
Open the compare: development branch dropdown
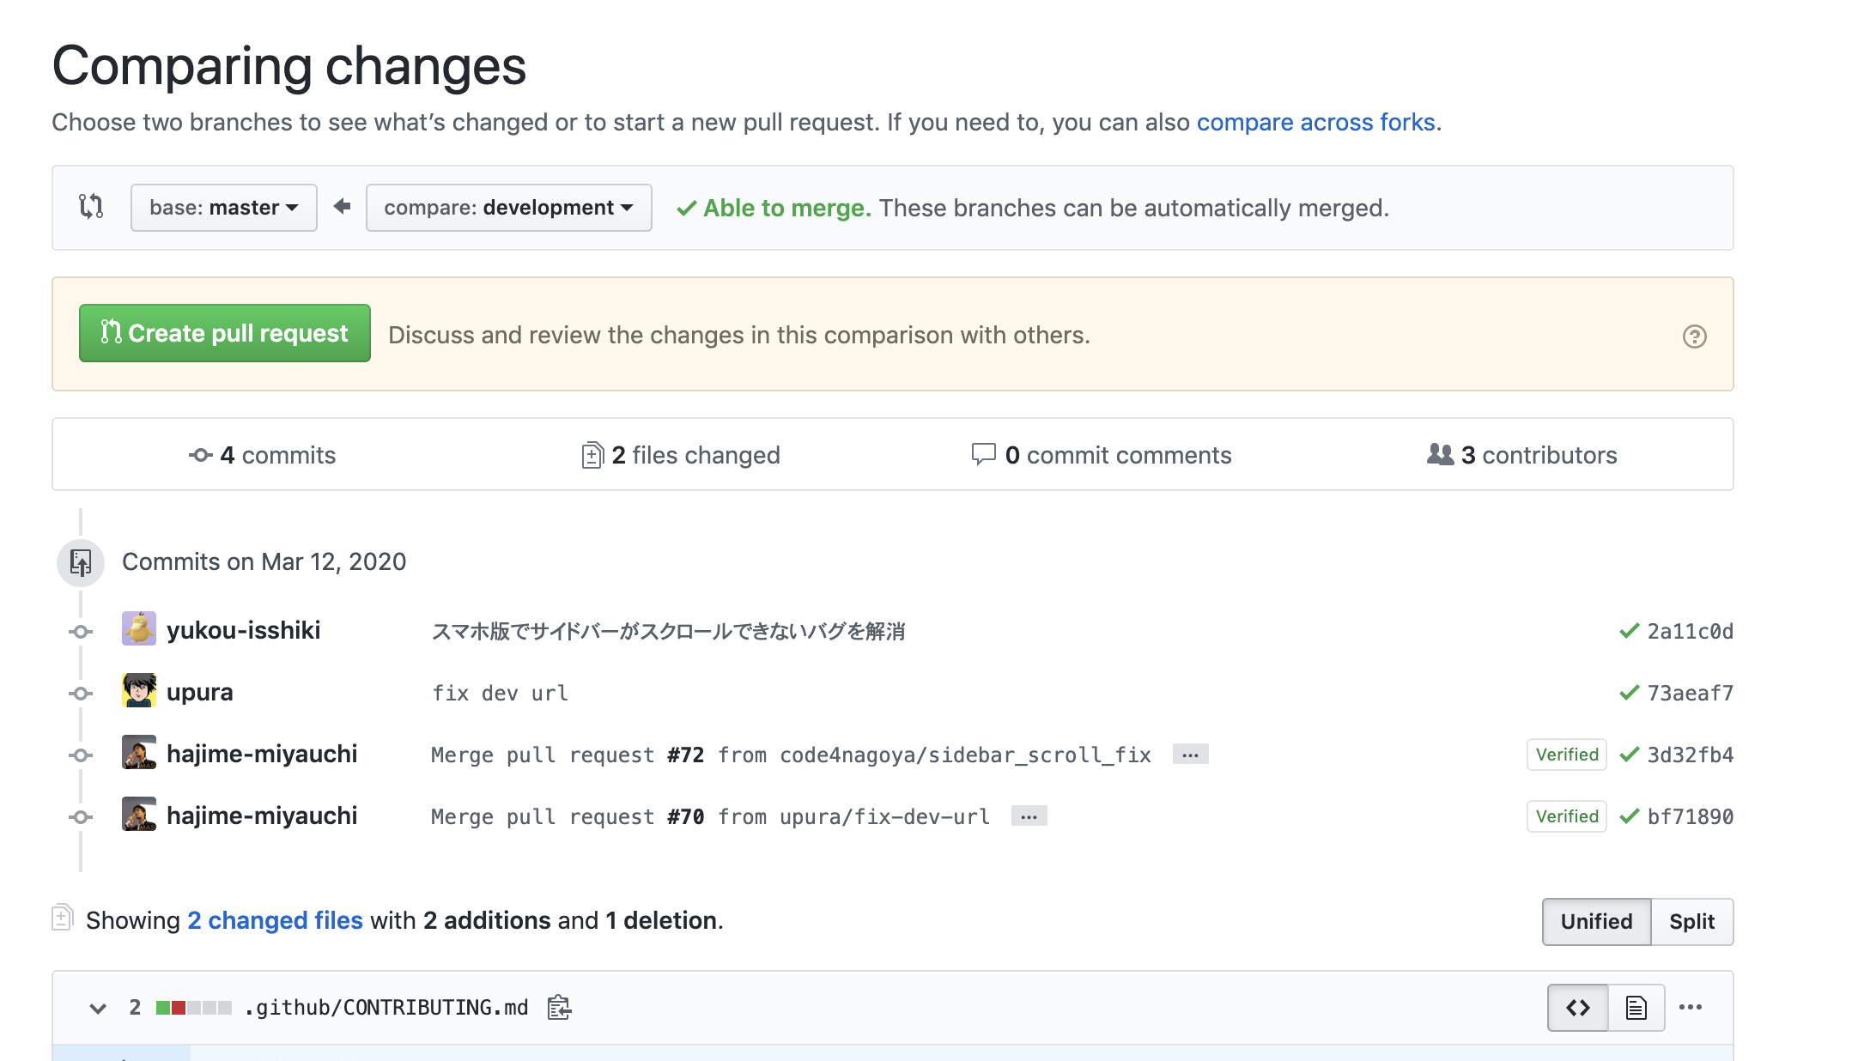[x=508, y=207]
